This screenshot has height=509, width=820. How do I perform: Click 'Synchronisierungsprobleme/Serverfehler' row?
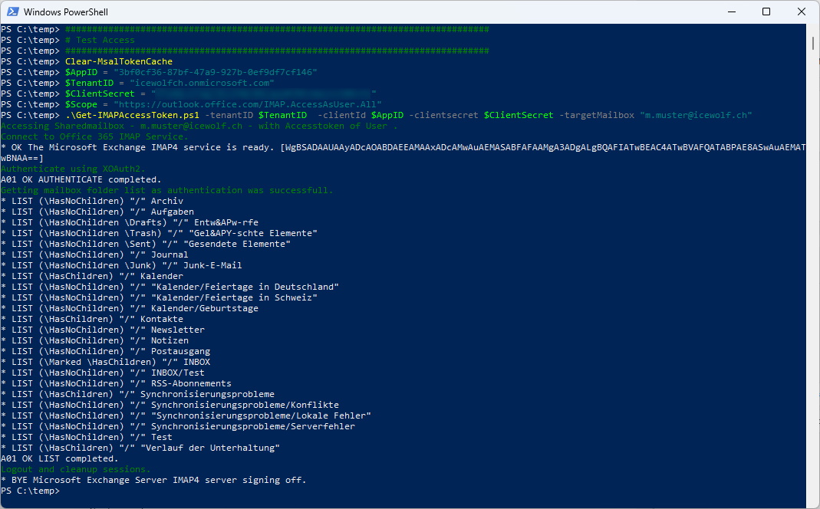coord(178,426)
